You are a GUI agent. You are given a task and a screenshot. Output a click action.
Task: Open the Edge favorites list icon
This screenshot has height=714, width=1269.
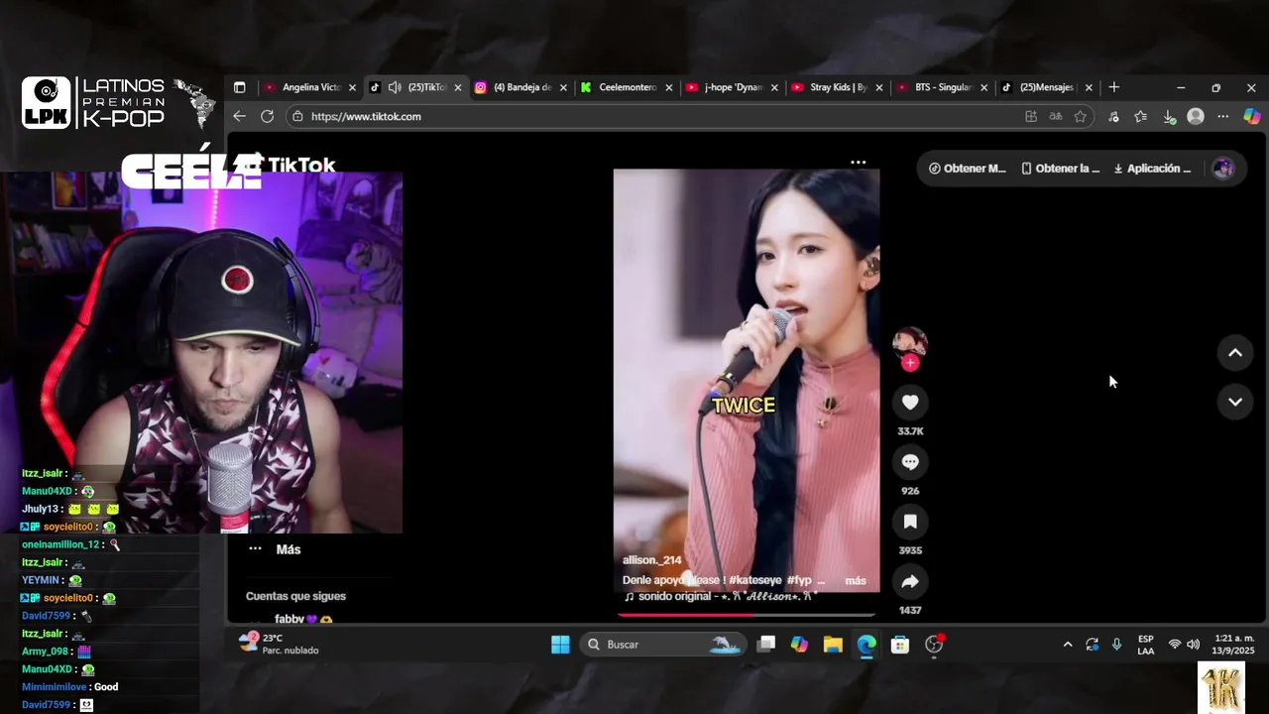pyautogui.click(x=1141, y=116)
